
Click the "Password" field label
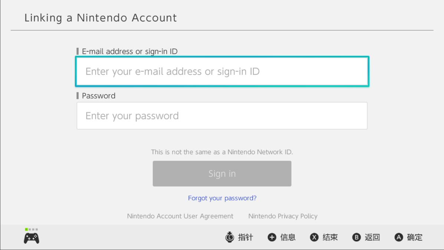click(x=99, y=96)
